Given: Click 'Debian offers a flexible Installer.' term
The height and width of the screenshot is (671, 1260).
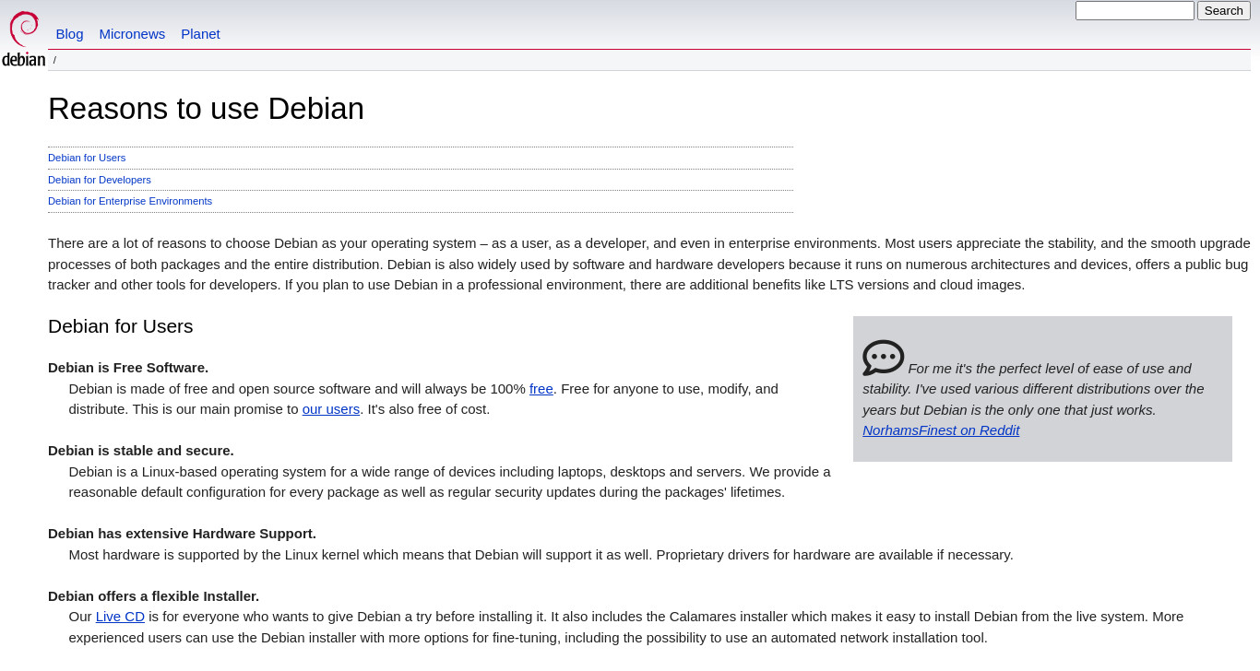Looking at the screenshot, I should pyautogui.click(x=153, y=596).
